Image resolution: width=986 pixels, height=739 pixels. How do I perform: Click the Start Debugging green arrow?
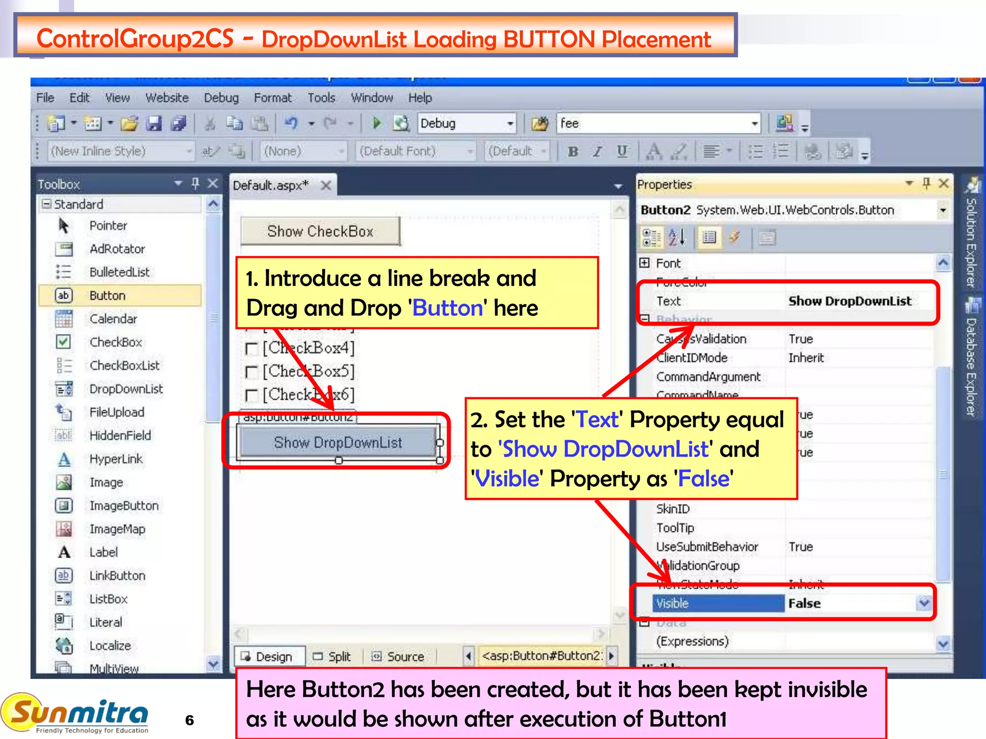tap(376, 124)
